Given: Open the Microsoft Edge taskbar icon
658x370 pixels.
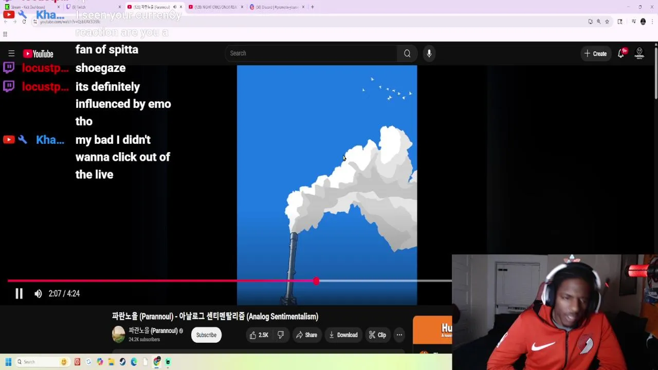Looking at the screenshot, I should pos(134,362).
